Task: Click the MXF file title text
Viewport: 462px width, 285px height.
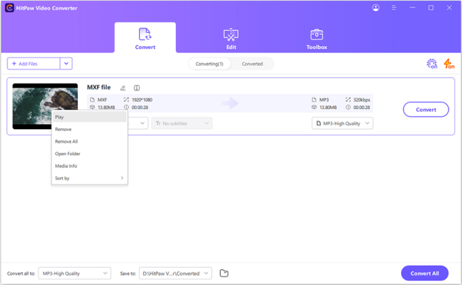Action: tap(99, 87)
